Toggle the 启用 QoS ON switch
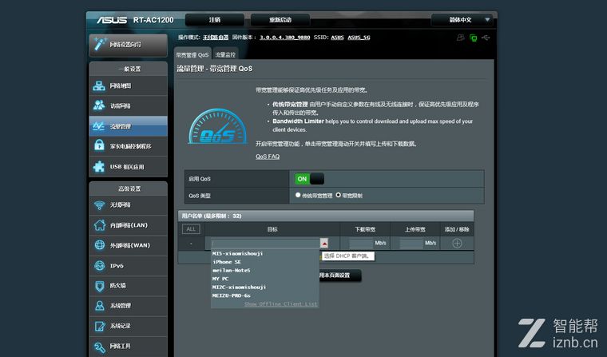Viewport: 607px width, 357px height. pos(309,179)
